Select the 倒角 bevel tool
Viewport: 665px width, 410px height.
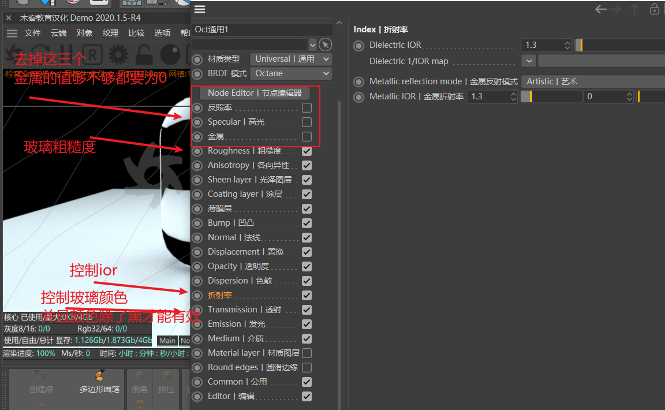click(140, 383)
